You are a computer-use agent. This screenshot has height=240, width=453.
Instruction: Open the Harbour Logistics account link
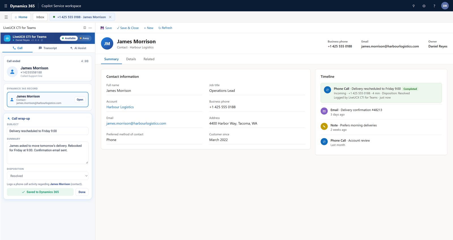(x=120, y=107)
